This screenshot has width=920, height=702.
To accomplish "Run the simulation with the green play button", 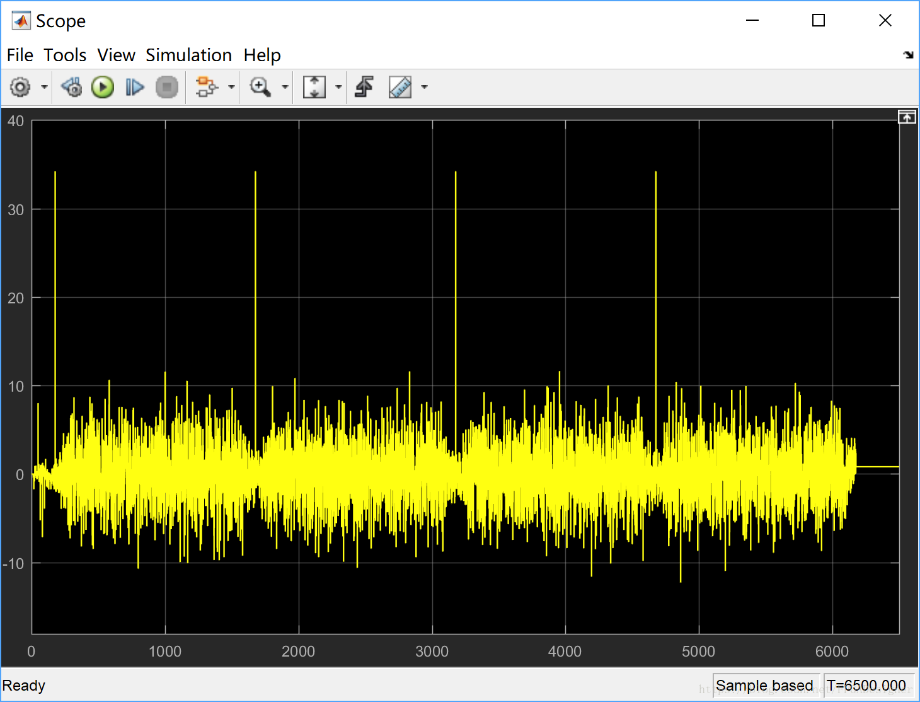I will coord(103,87).
